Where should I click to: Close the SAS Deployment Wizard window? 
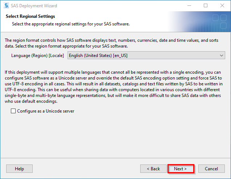click(x=222, y=5)
